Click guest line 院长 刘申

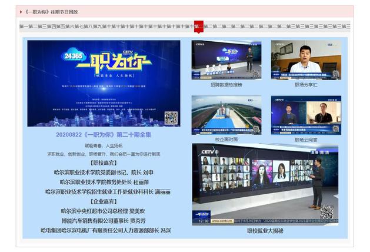coord(104,173)
